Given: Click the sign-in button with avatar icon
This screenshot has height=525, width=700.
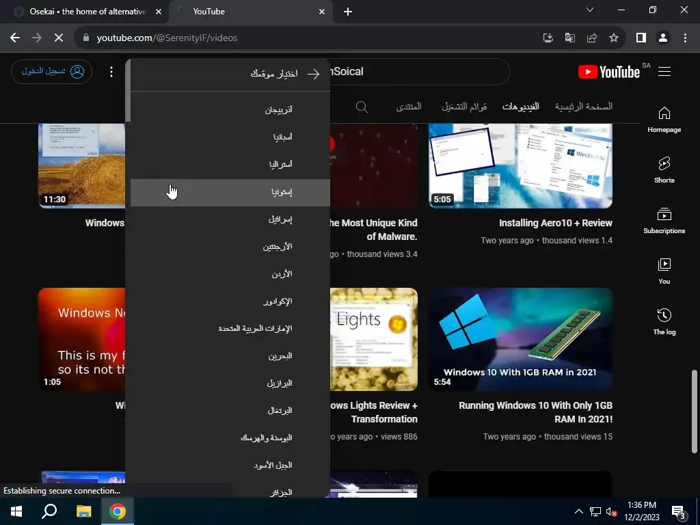Looking at the screenshot, I should point(52,71).
